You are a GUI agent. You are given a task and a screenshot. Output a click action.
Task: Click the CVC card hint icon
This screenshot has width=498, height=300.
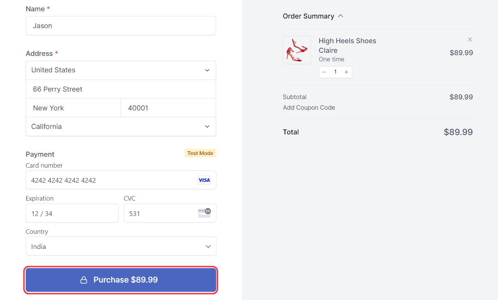204,213
